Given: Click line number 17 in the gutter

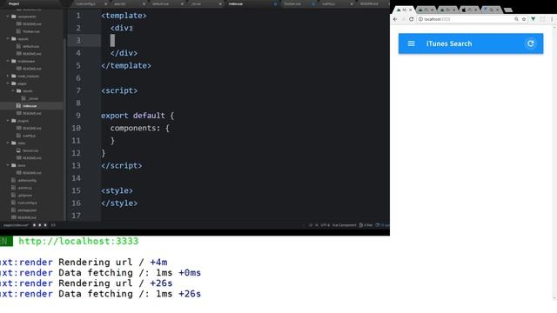Looking at the screenshot, I should click(x=76, y=216).
